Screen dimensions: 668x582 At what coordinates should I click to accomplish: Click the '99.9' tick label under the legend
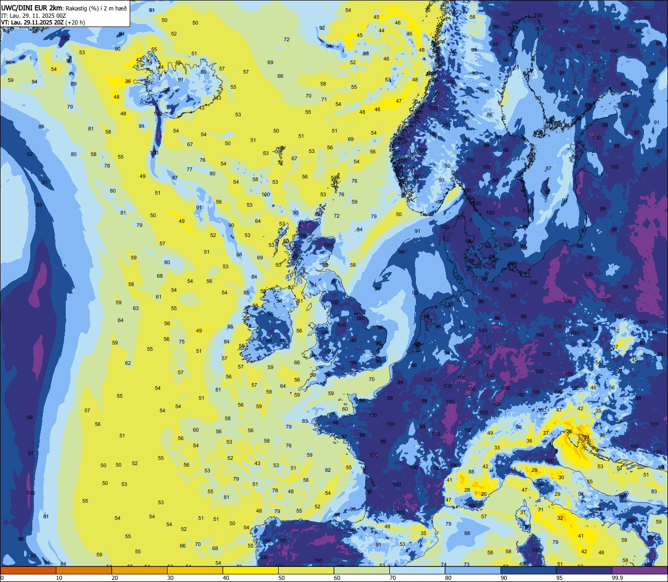(617, 578)
